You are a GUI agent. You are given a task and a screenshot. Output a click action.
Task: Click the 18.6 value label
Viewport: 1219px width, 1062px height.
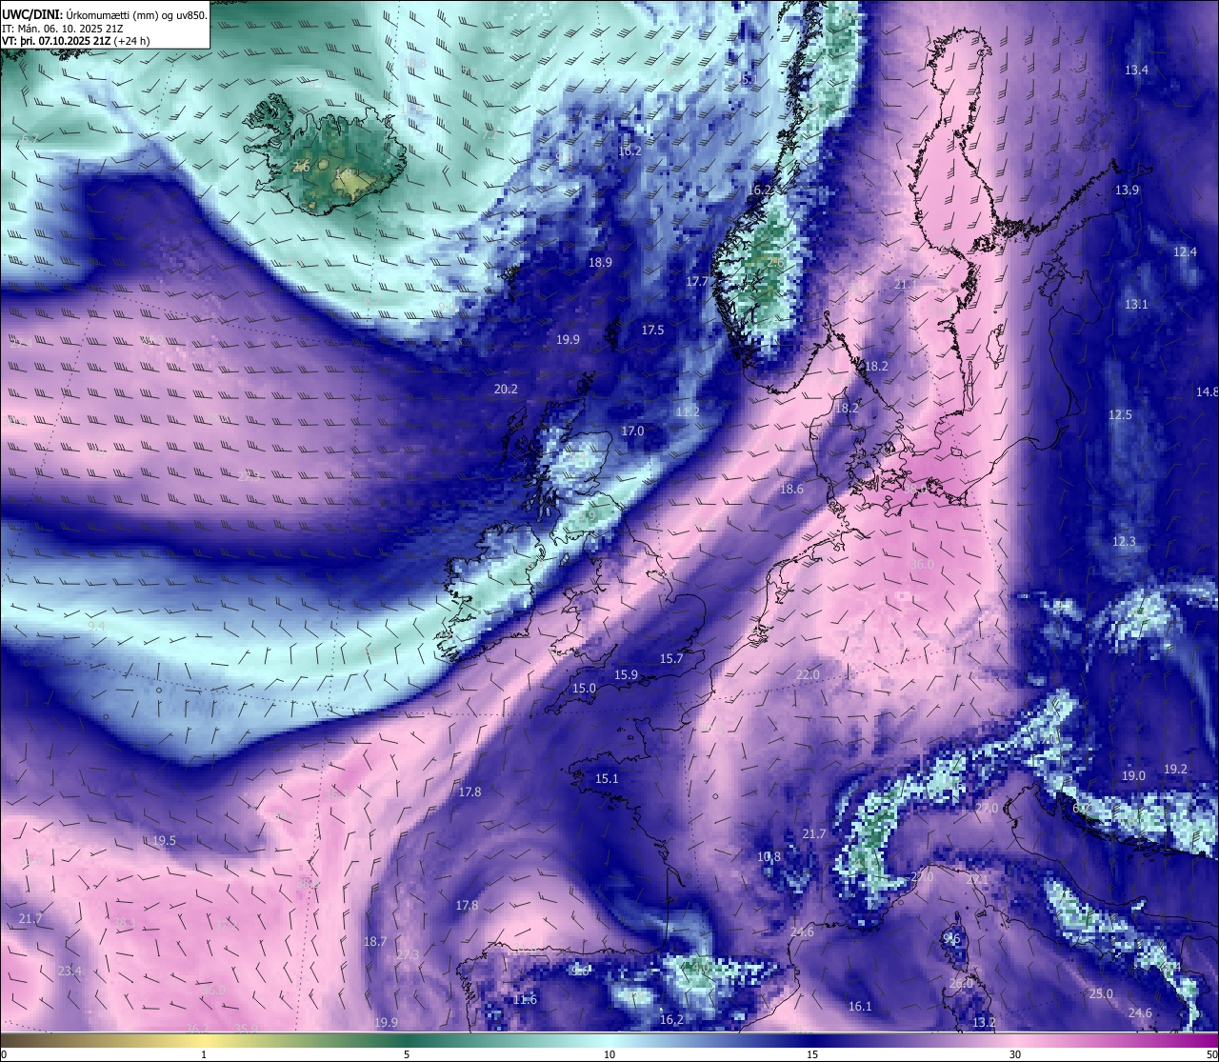[x=791, y=490]
